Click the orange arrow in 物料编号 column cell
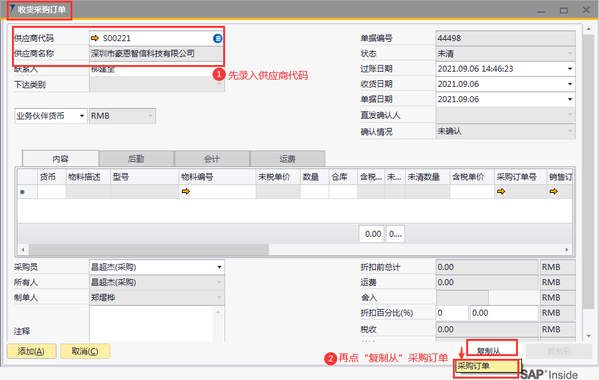599x380 pixels. [185, 192]
